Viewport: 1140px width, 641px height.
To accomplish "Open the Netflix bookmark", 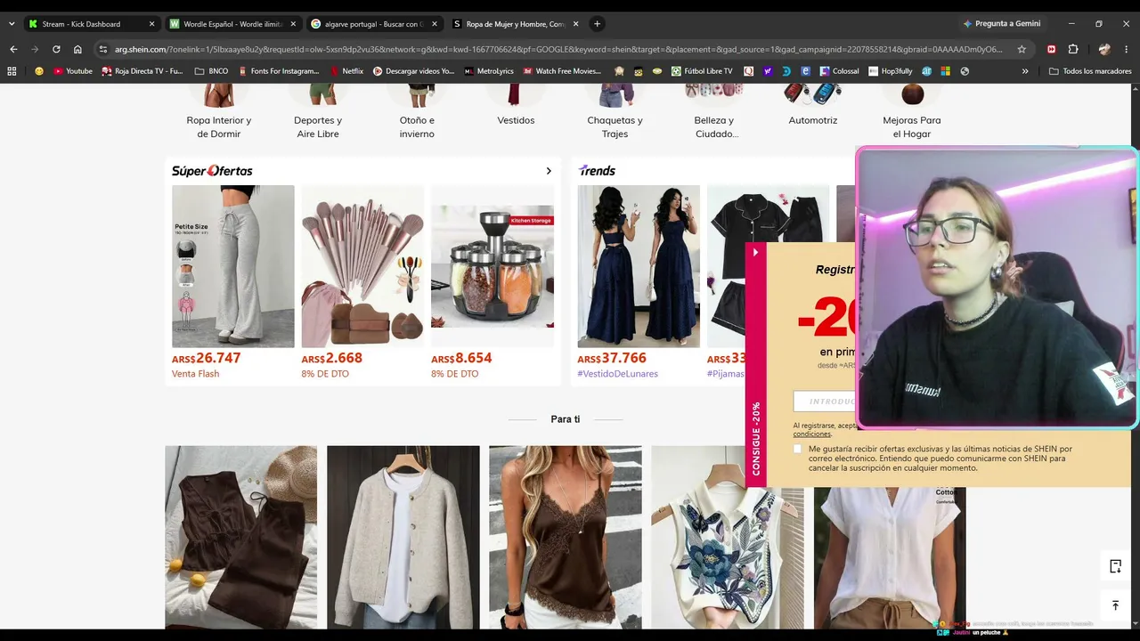I will [x=346, y=71].
